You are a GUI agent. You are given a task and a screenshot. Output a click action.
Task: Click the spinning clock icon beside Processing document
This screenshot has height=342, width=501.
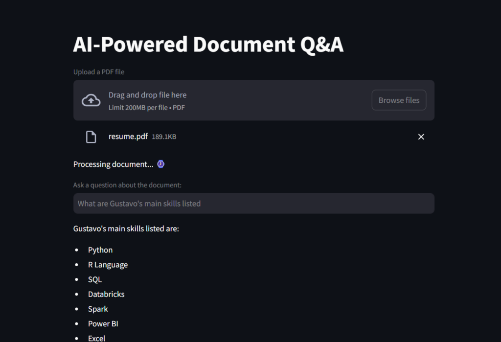(160, 164)
